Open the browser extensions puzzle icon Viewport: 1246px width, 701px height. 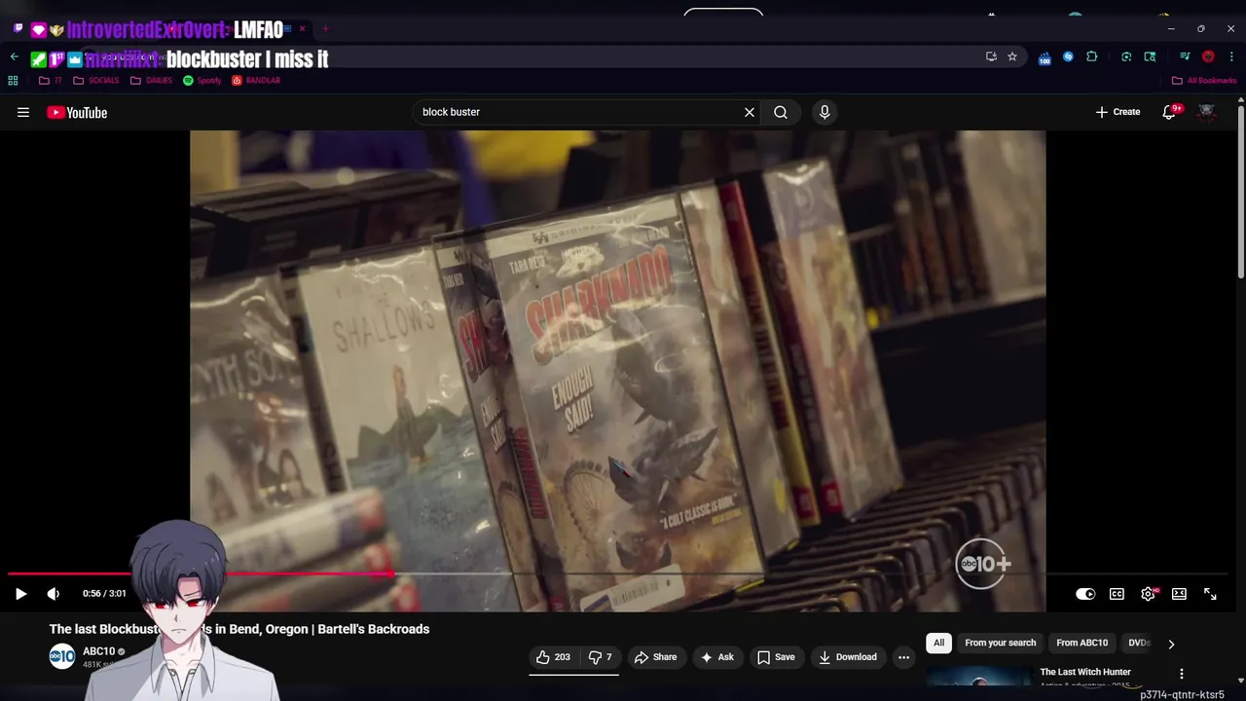coord(1091,56)
